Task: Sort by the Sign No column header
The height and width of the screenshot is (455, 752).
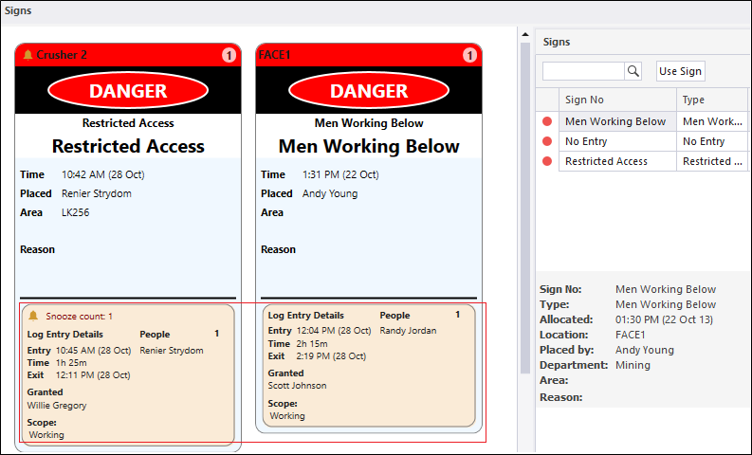Action: click(x=617, y=100)
